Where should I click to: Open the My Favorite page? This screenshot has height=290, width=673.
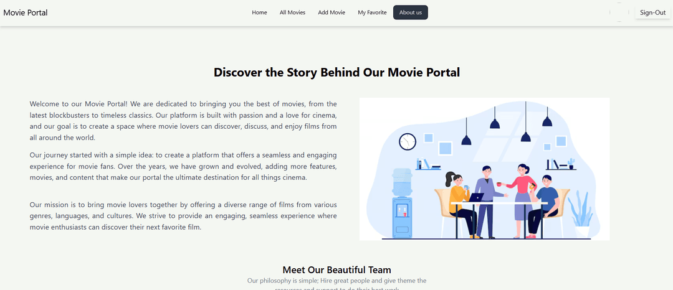pyautogui.click(x=372, y=12)
